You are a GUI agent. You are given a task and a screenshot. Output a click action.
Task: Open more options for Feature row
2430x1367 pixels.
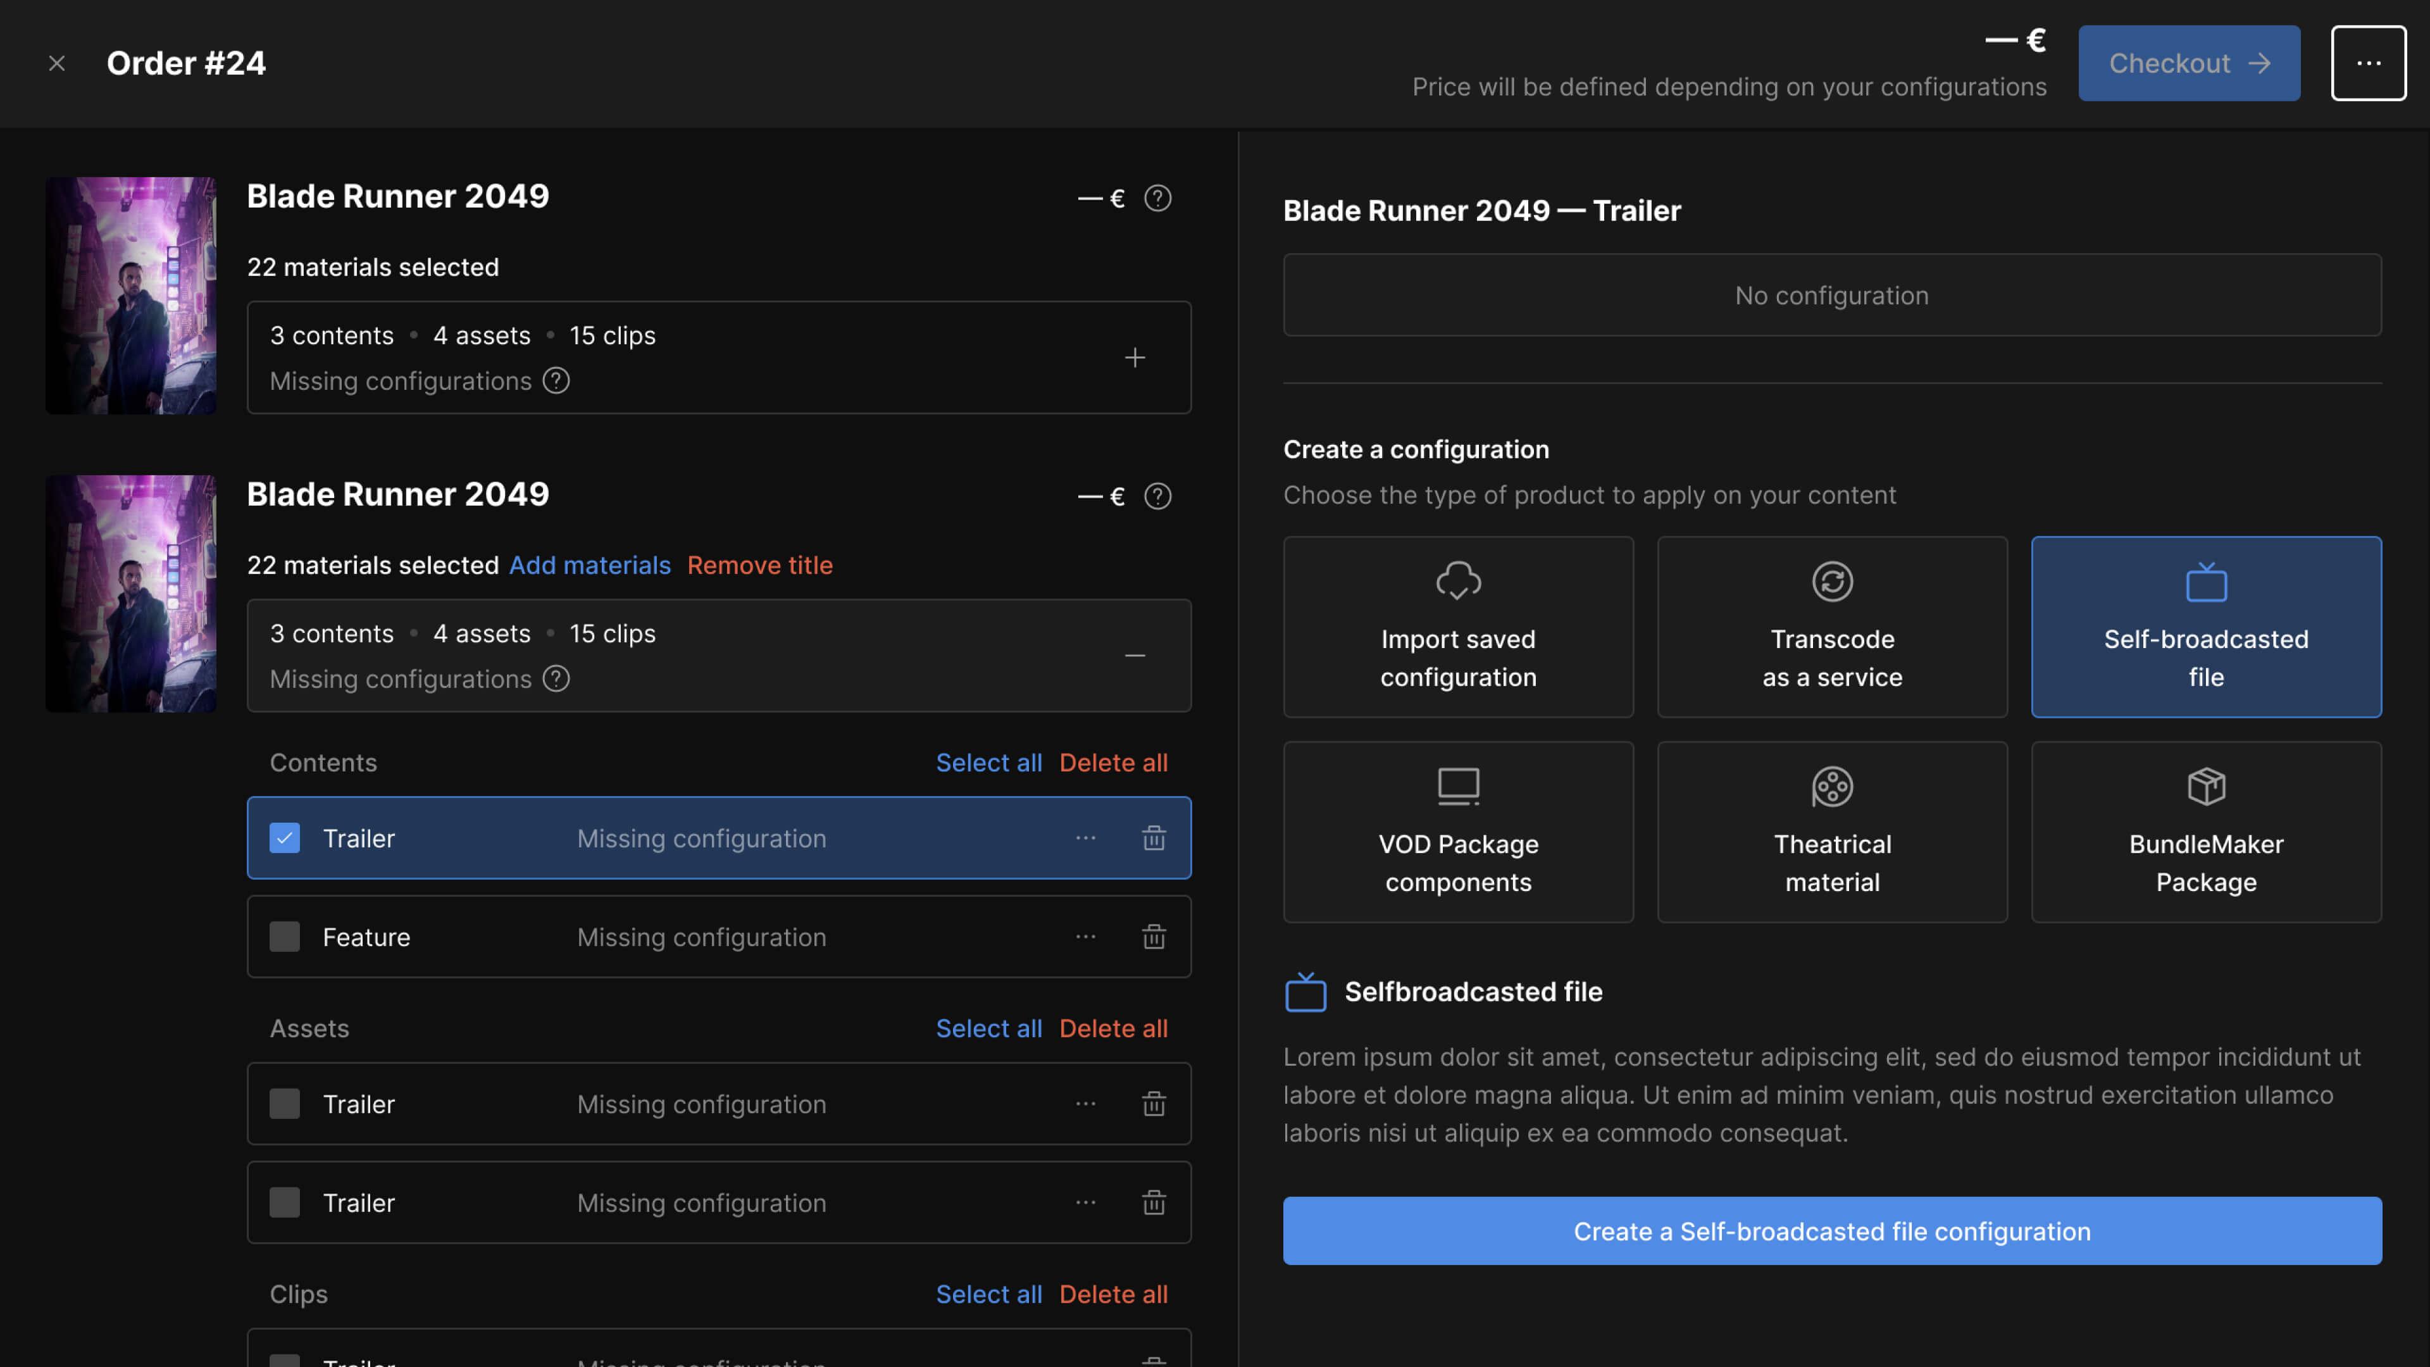pos(1086,937)
